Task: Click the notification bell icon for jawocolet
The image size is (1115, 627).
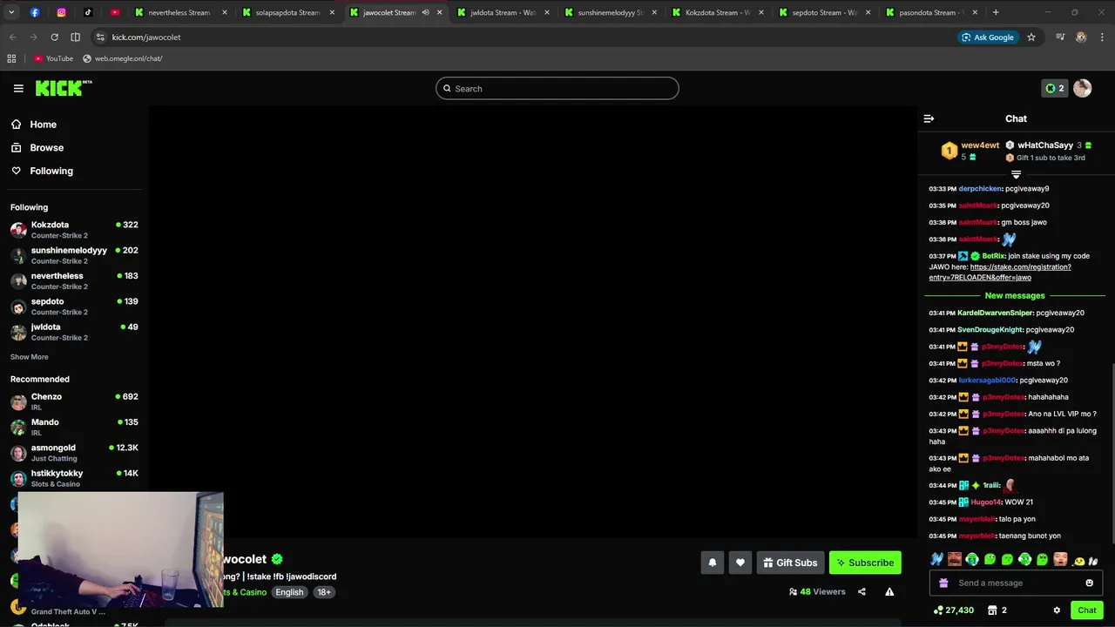Action: coord(713,563)
